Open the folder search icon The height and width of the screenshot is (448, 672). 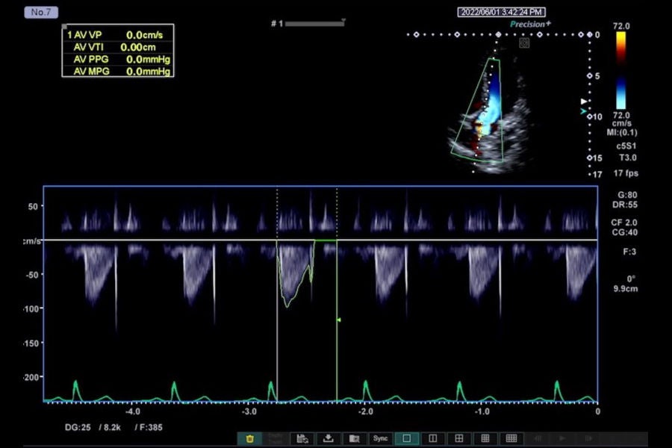tap(355, 438)
